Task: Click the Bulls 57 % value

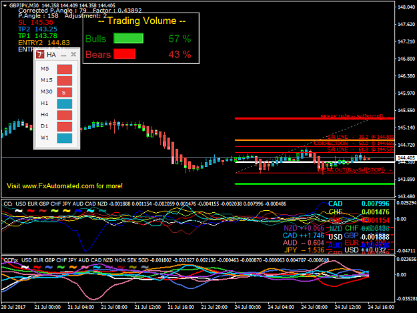Action: click(179, 39)
